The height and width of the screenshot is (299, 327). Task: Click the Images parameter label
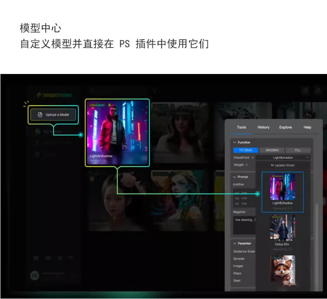coord(238,266)
